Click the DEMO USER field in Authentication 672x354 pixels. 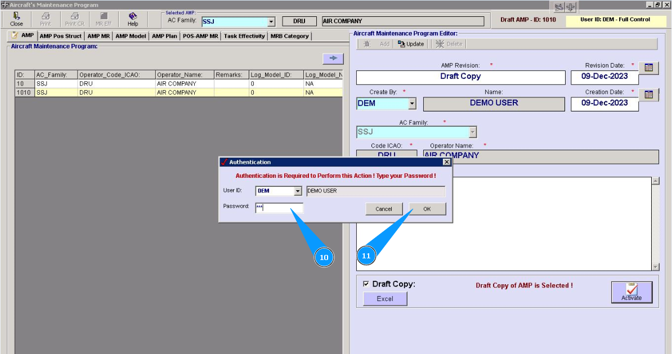click(x=375, y=191)
